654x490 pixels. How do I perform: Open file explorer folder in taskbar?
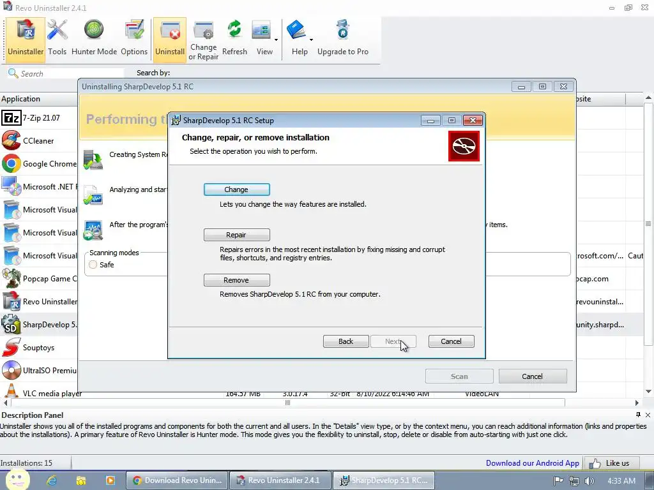point(81,480)
